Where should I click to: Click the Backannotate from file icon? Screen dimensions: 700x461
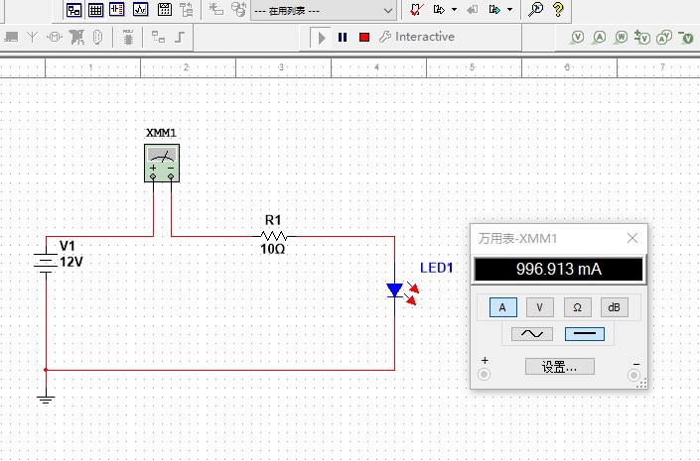473,9
